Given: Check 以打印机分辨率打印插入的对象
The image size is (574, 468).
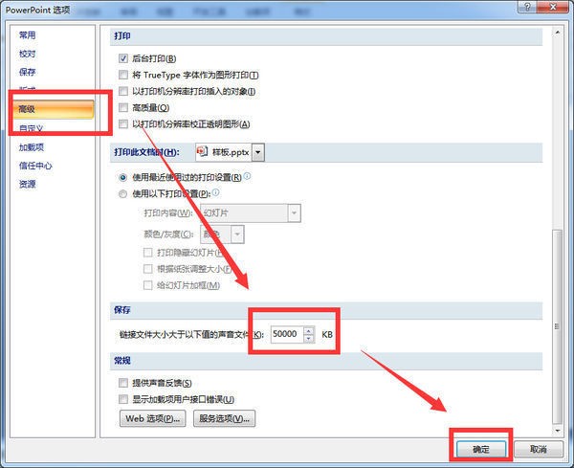Looking at the screenshot, I should pyautogui.click(x=123, y=91).
